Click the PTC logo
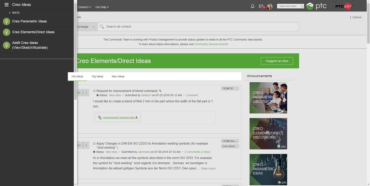Image resolution: width=370 pixels, height=186 pixels. coord(316,6)
